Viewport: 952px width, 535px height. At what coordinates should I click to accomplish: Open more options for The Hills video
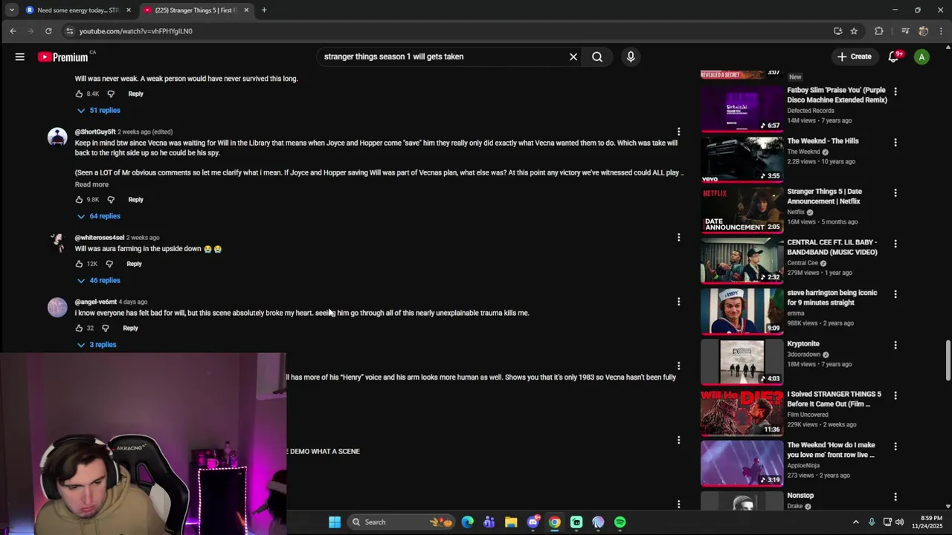coord(895,142)
